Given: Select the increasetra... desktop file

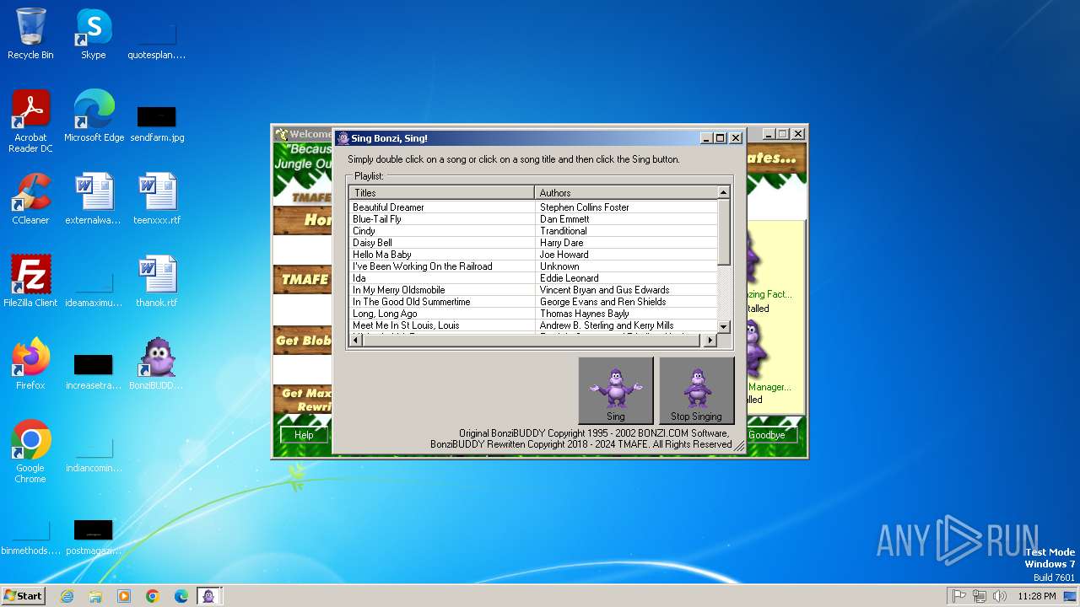Looking at the screenshot, I should (x=94, y=371).
